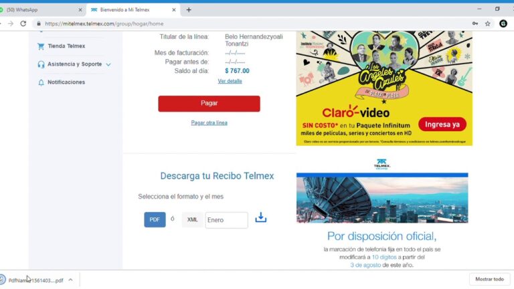View site security lock icon
514x289 pixels.
(x=39, y=23)
